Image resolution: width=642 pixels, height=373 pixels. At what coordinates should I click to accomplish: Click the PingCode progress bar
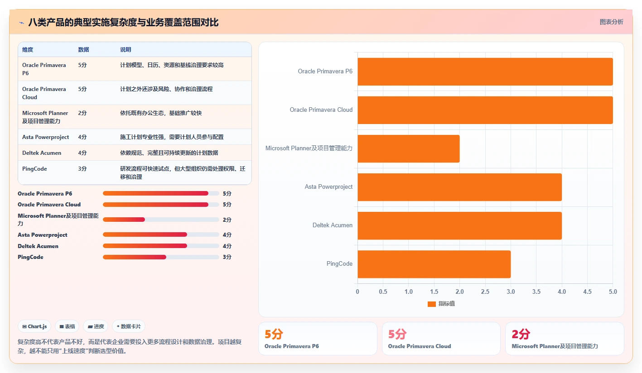tap(161, 257)
